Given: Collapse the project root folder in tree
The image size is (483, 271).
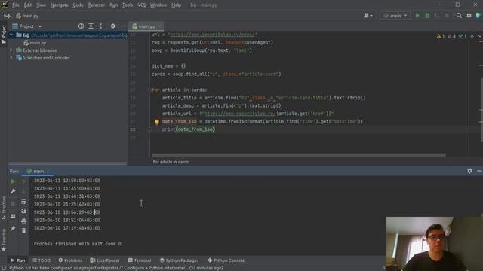Looking at the screenshot, I should click(x=11, y=35).
